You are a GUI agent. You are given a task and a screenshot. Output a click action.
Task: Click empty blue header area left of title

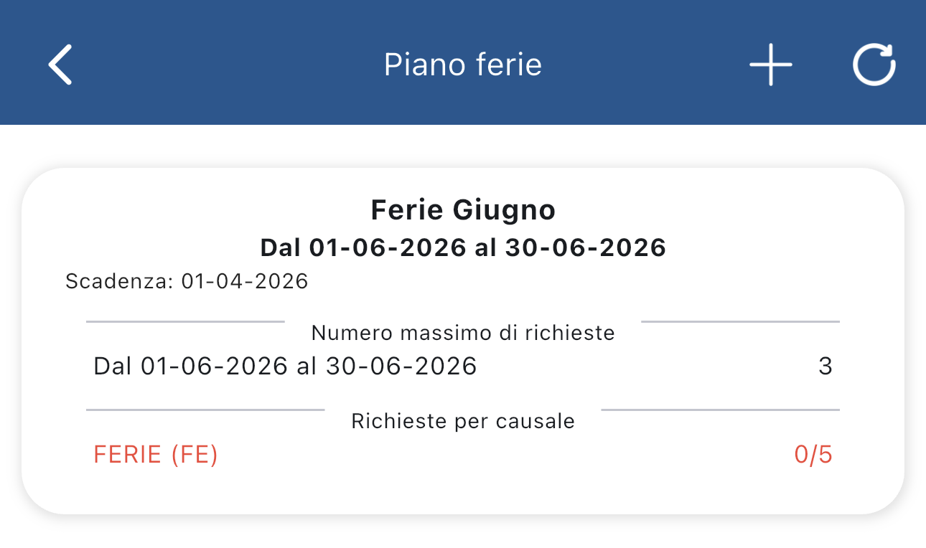pos(215,65)
